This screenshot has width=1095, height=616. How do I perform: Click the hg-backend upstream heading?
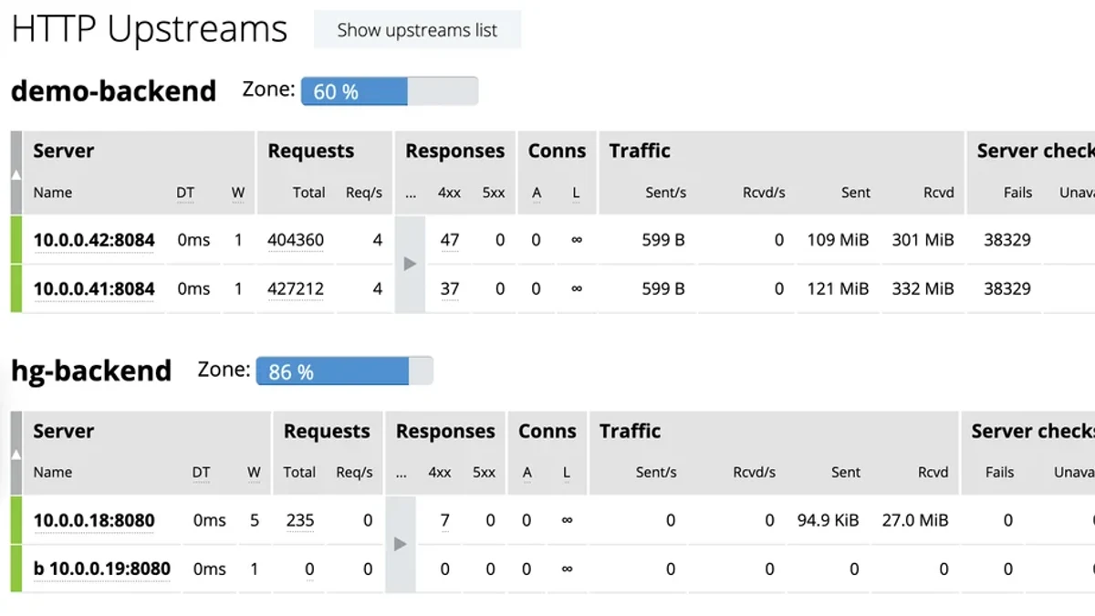click(x=91, y=371)
